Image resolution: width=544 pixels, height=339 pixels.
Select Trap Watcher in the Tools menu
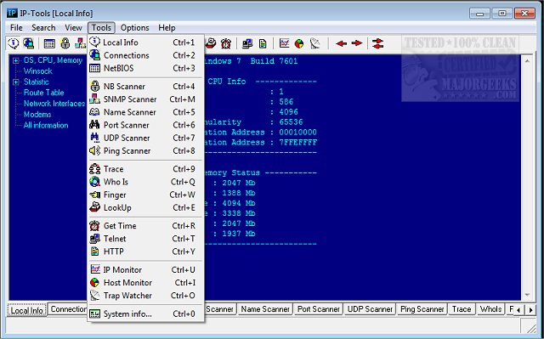click(145, 296)
